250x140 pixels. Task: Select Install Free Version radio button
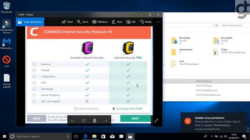[76, 109]
